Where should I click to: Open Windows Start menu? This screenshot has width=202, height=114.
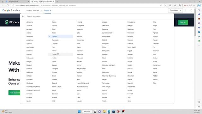pos(79,111)
